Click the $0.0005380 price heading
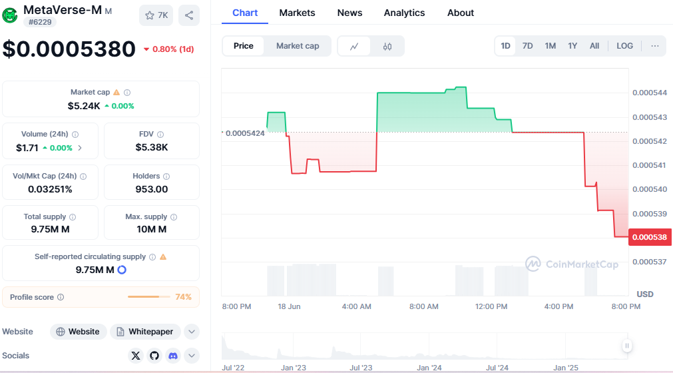Screen dimensions: 673x373 pos(69,49)
